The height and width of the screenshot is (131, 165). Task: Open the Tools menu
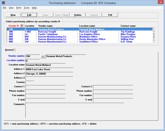point(26,8)
